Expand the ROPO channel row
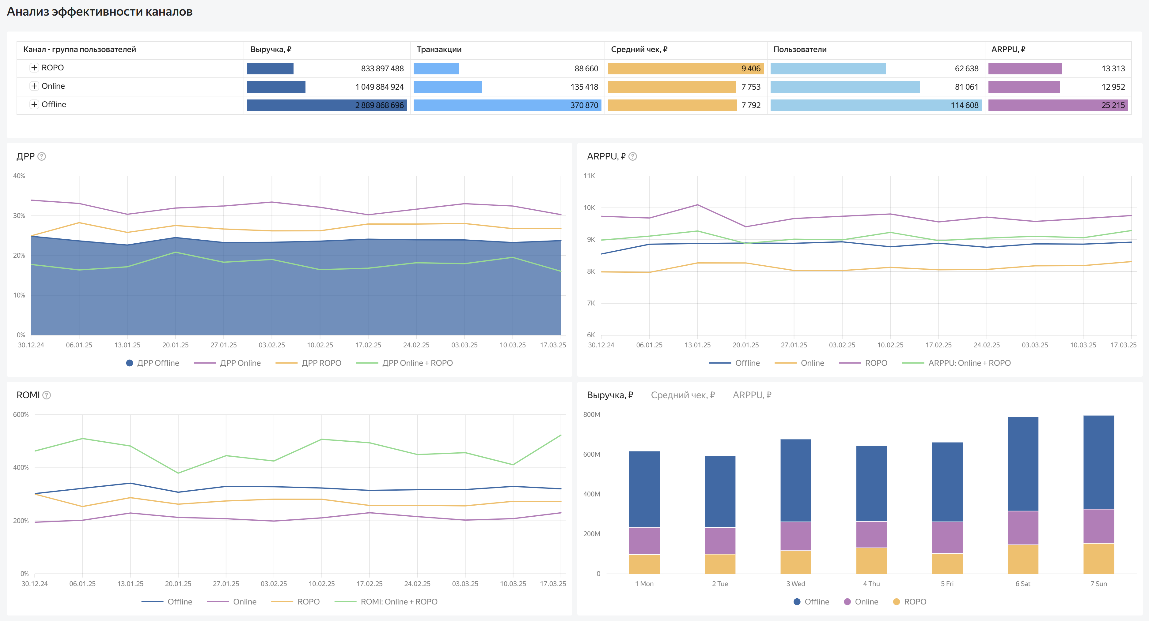 point(34,68)
